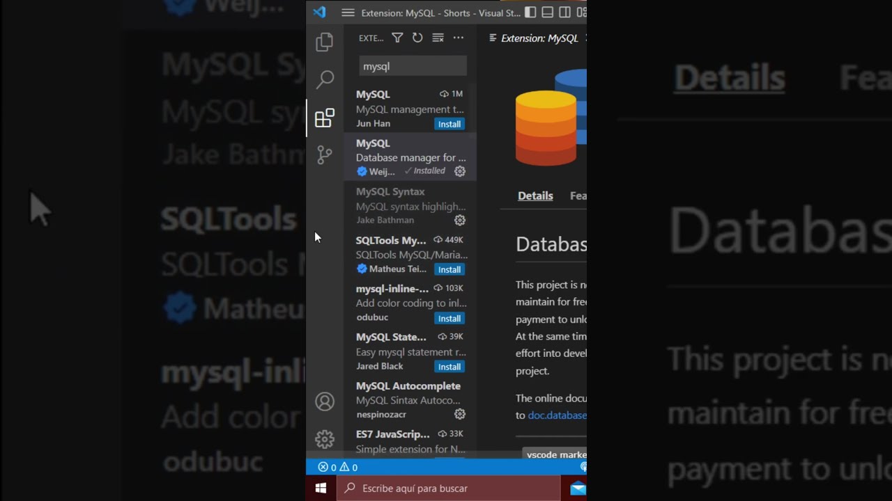
Task: Toggle bottom panel layout
Action: pyautogui.click(x=548, y=13)
